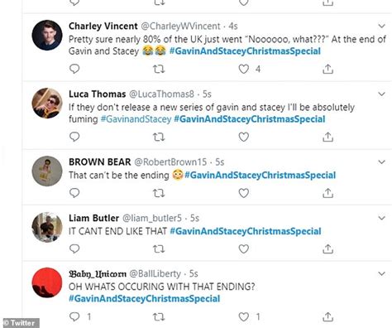This screenshot has width=392, height=328.
Task: Expand the menu chevron on Luca Thomas's tweet
Action: click(x=381, y=94)
